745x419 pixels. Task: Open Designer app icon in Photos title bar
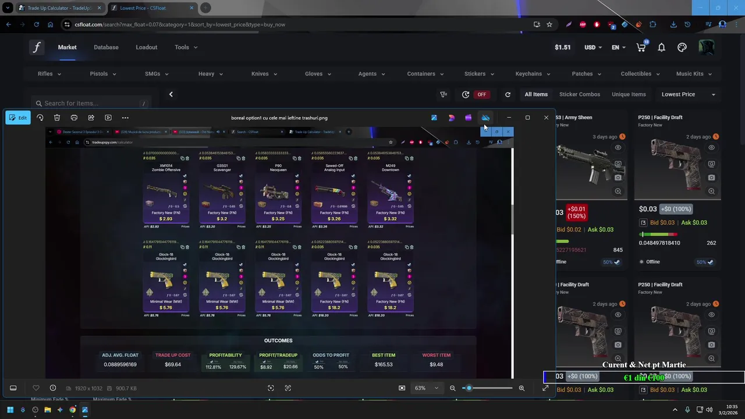pos(451,118)
